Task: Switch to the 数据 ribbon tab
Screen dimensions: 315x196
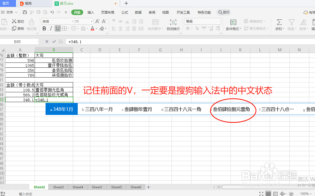Action: point(138,12)
